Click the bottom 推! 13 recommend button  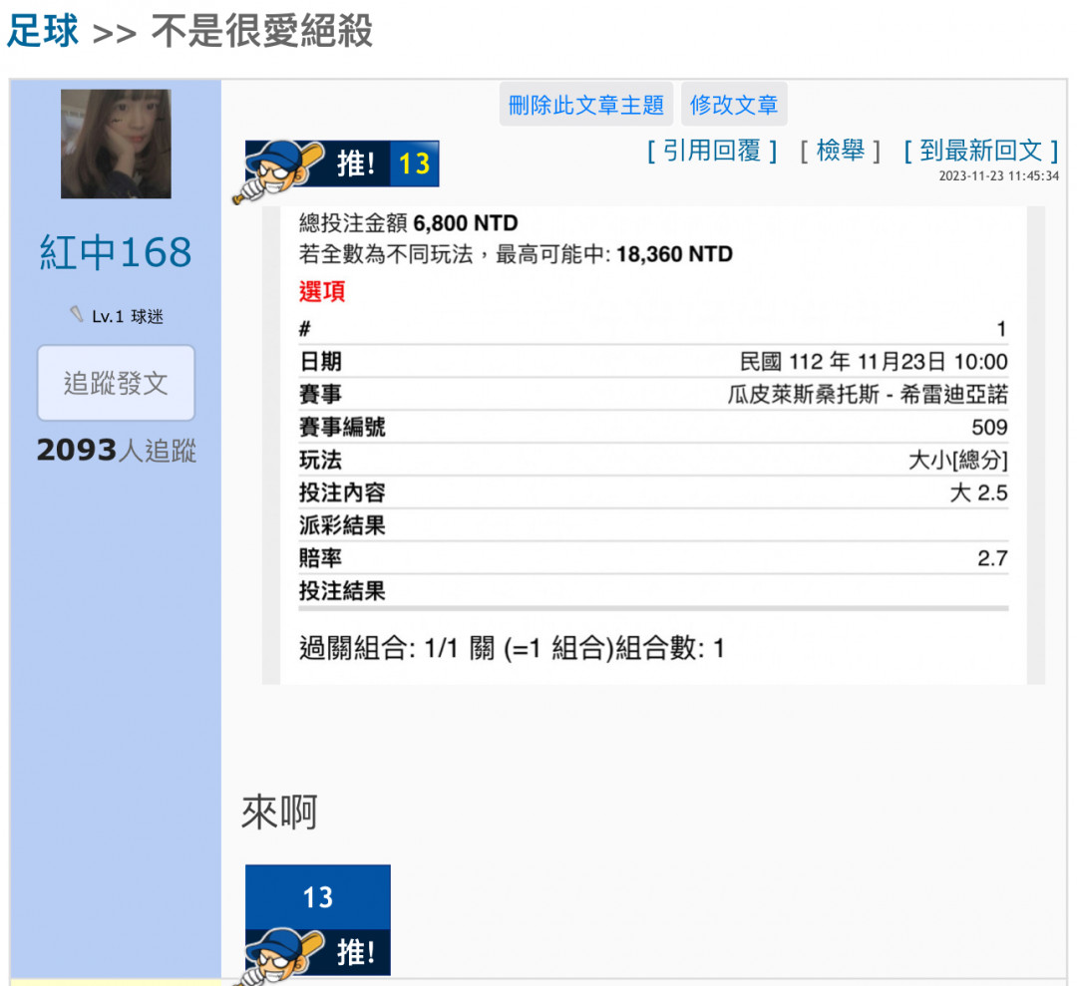pyautogui.click(x=318, y=921)
